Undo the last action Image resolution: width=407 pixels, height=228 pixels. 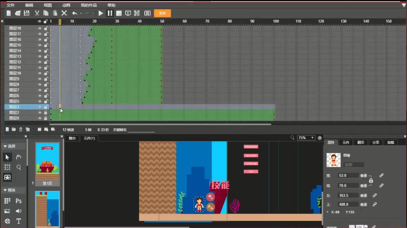coord(75,13)
